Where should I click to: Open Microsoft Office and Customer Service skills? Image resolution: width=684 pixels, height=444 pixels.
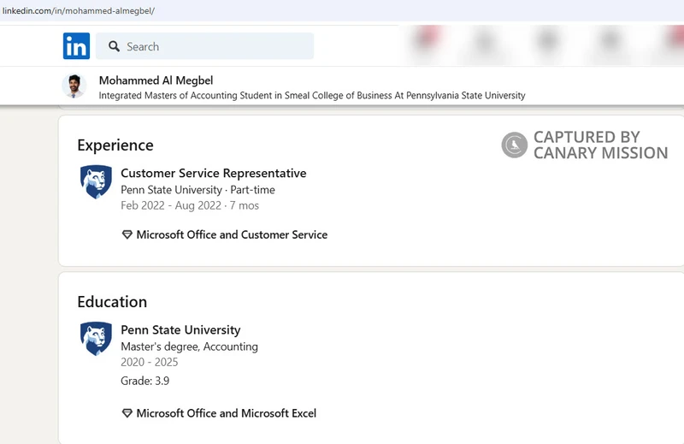point(232,235)
